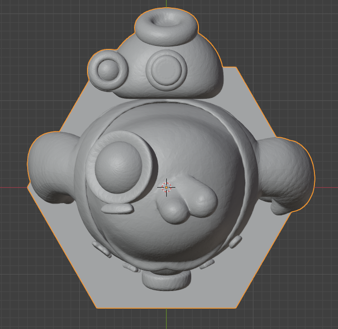Click the concentric ring disc on head center
Image resolution: width=338 pixels, height=329 pixels.
(166, 70)
